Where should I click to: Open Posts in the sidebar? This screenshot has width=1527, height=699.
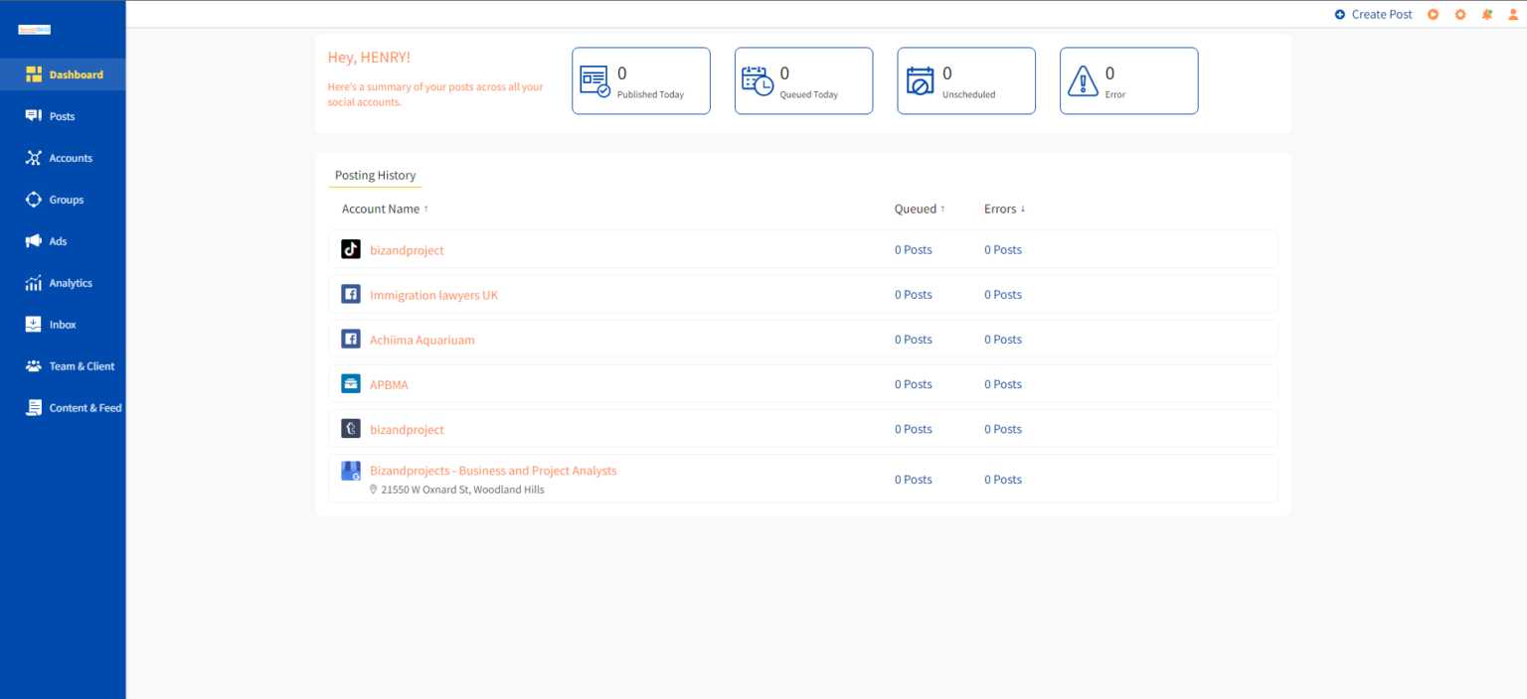62,116
